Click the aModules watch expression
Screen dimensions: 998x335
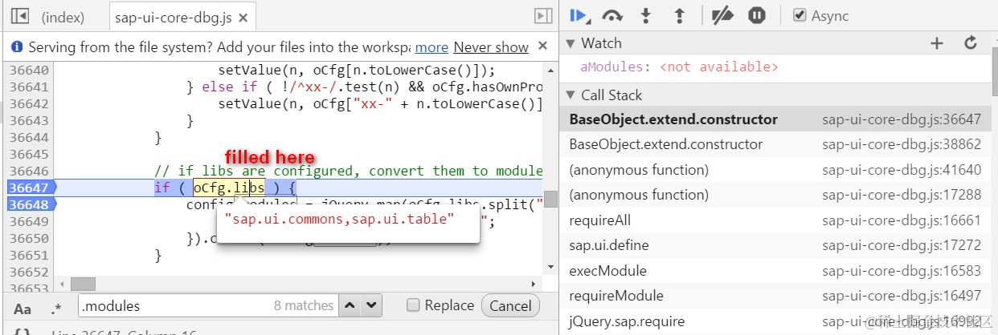click(680, 67)
